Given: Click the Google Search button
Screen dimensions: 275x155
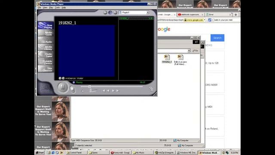Looking at the screenshot, I should 217,38.
